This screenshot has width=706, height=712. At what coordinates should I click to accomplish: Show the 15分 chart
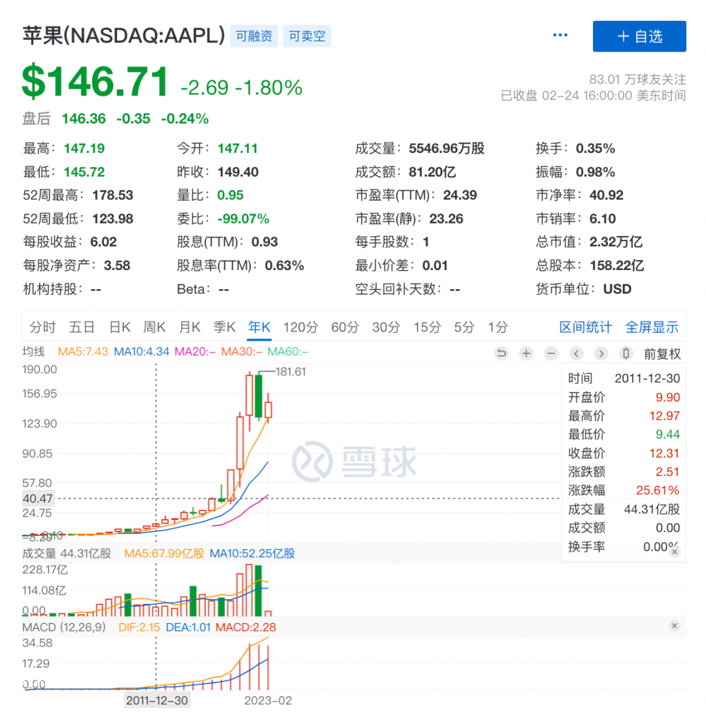(427, 327)
